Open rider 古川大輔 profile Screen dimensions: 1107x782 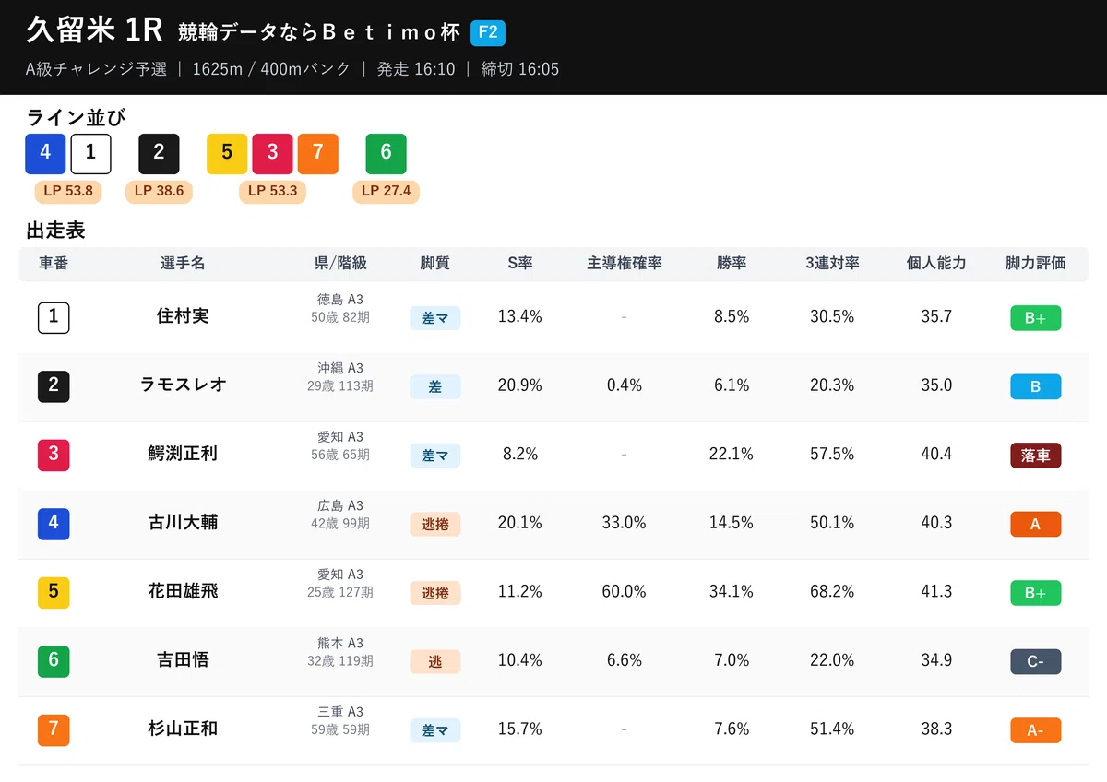click(183, 522)
